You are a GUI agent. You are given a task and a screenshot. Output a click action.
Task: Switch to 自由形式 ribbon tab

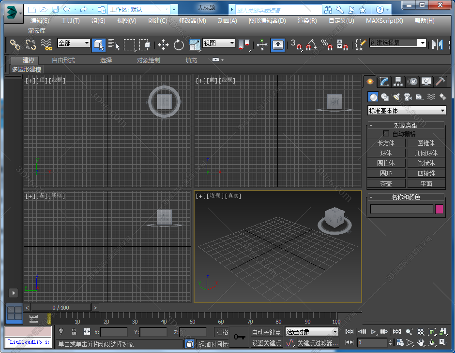click(x=63, y=60)
